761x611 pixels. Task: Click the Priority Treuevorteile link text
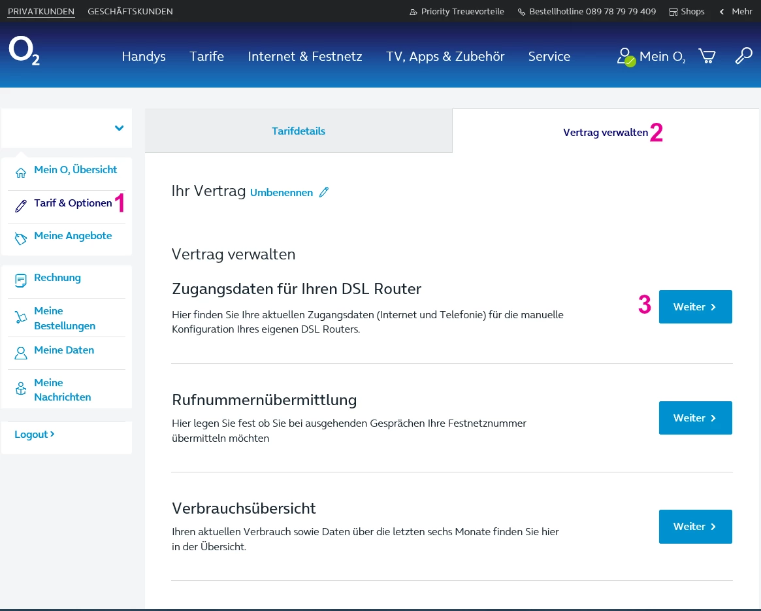tap(462, 12)
